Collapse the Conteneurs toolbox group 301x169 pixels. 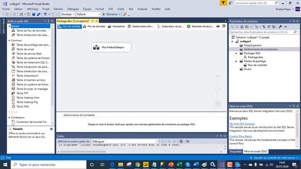[x=9, y=117]
